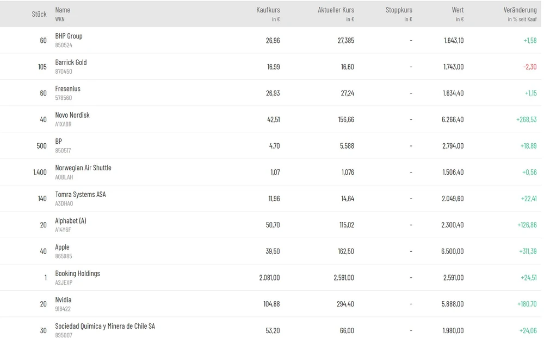The height and width of the screenshot is (338, 544).
Task: Click the Veränderung column header
Action: click(520, 10)
